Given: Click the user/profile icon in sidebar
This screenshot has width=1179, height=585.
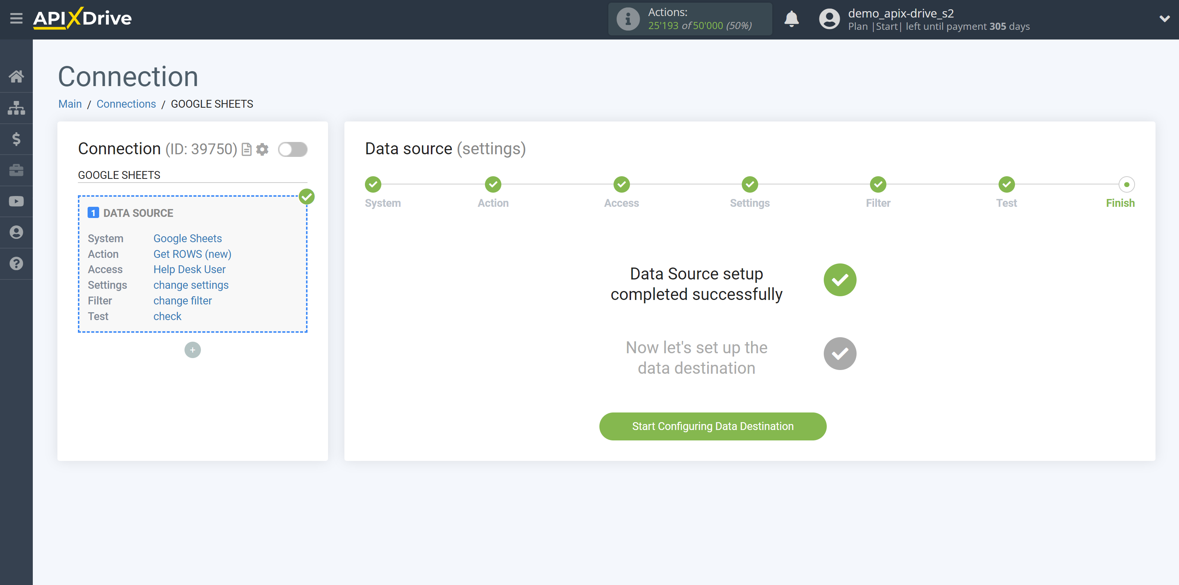Looking at the screenshot, I should (16, 232).
